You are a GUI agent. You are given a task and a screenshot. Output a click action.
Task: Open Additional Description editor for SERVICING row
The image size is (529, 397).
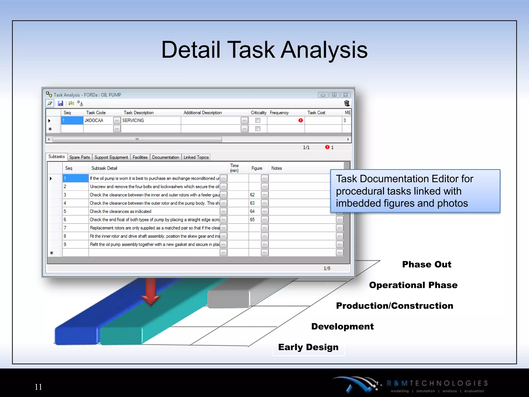244,120
